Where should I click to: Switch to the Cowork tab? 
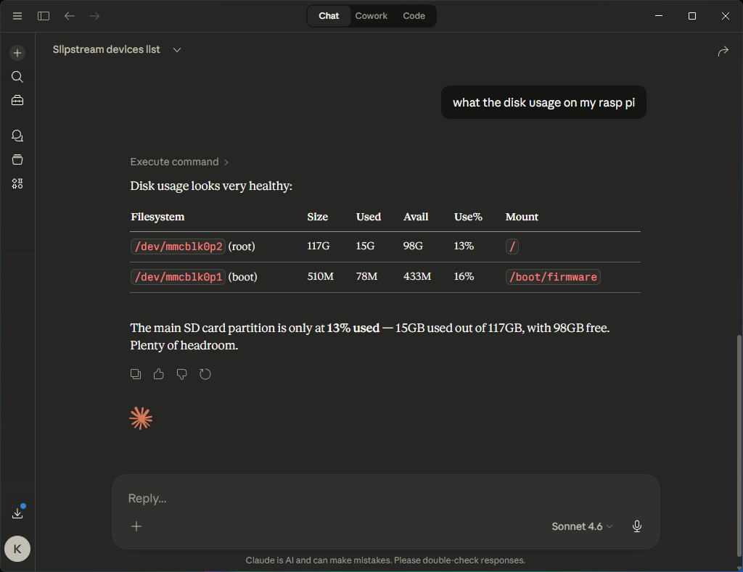click(371, 16)
